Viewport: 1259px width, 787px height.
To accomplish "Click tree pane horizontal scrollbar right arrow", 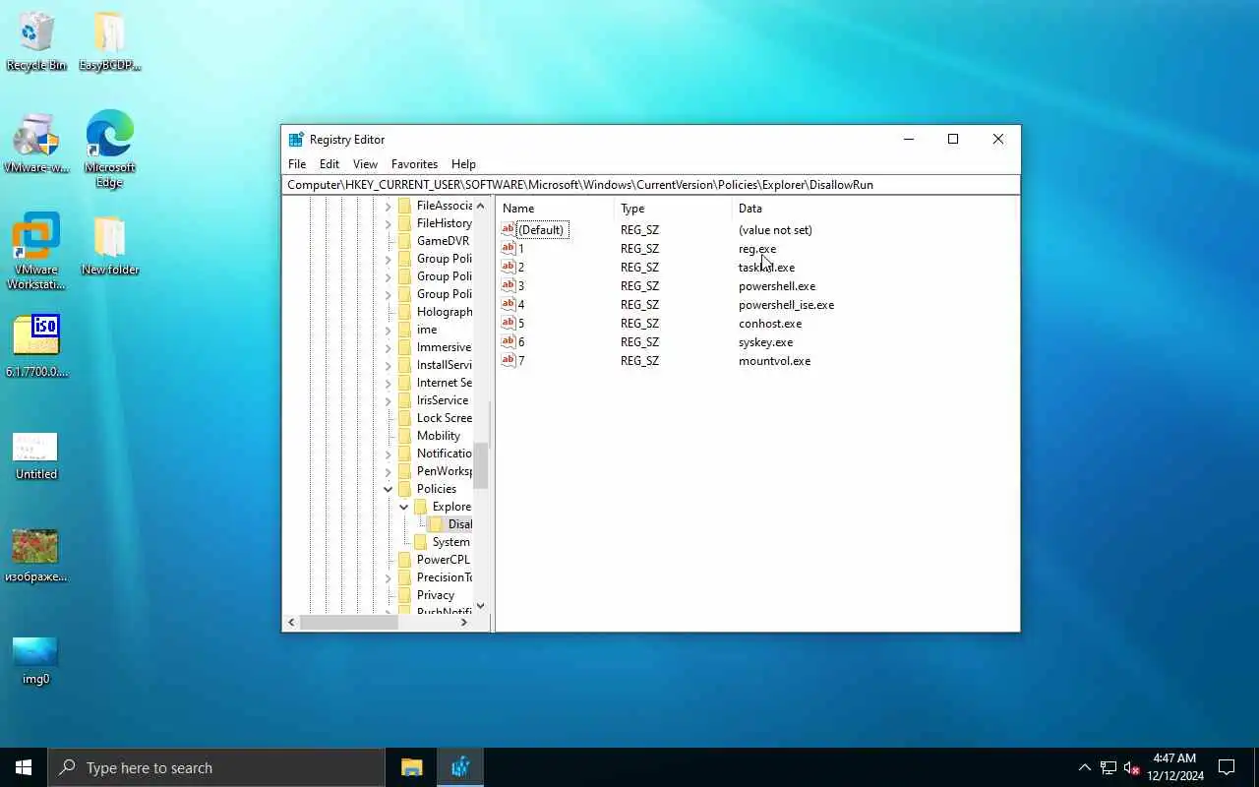I will tap(464, 622).
